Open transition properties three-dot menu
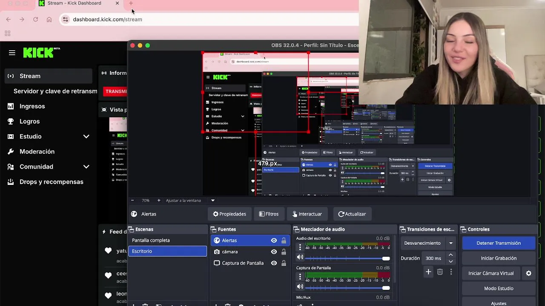Image resolution: width=545 pixels, height=306 pixels. pyautogui.click(x=451, y=272)
